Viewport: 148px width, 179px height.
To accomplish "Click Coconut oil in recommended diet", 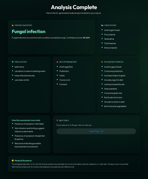I will point(65,80).
